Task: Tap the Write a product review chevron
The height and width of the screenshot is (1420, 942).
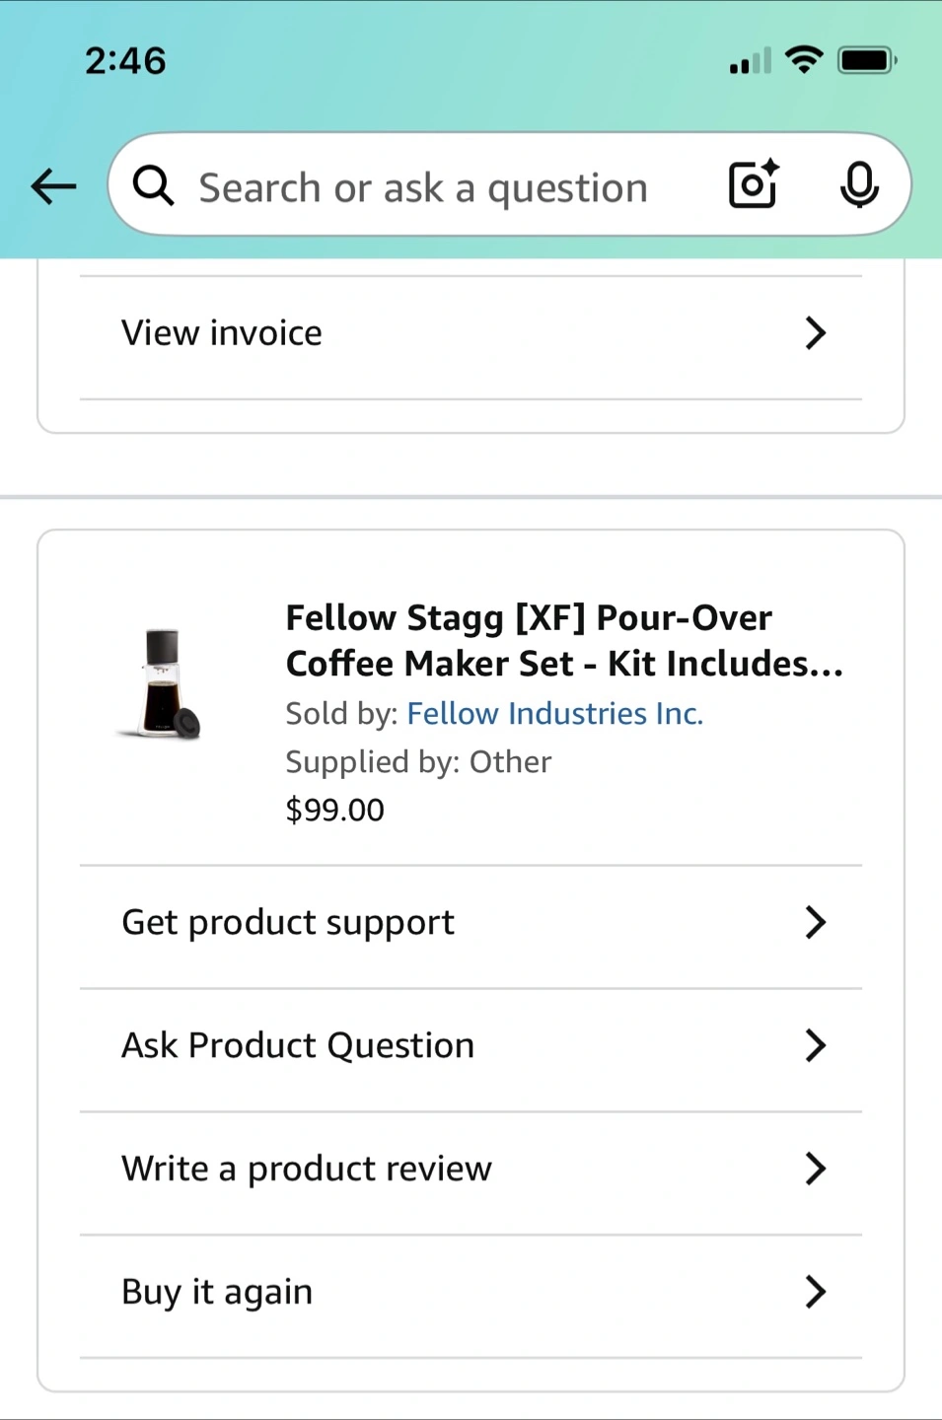Action: click(815, 1169)
